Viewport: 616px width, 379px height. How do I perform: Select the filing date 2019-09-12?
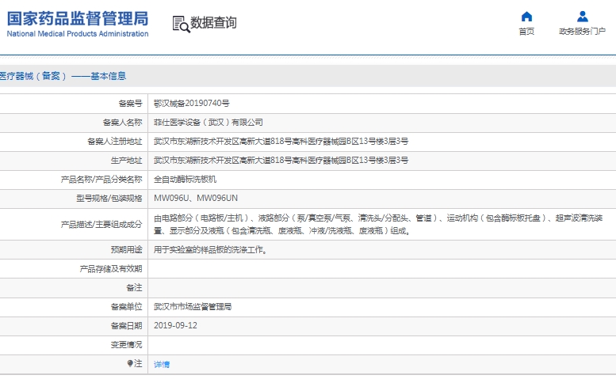(x=175, y=325)
